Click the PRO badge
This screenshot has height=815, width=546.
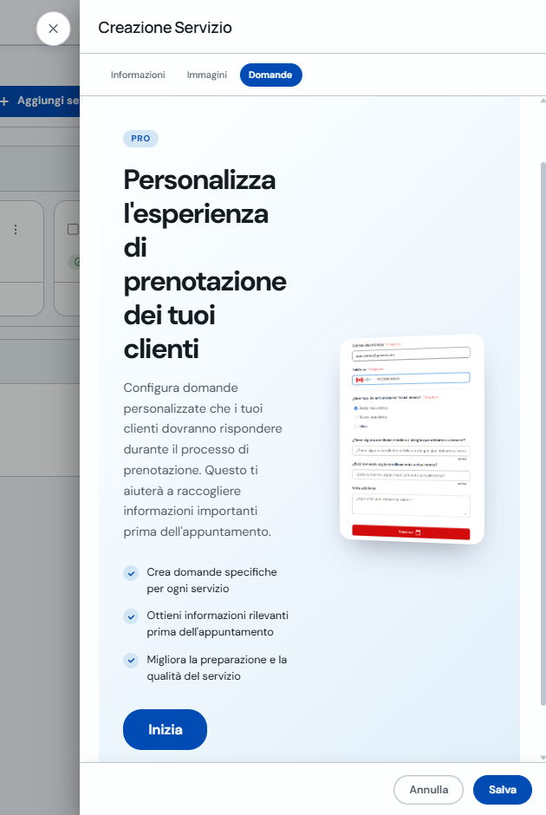[x=140, y=138]
